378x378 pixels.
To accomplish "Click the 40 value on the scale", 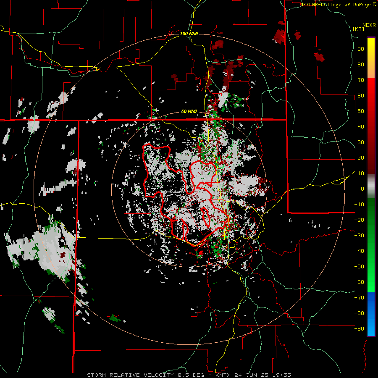I will point(361,126).
